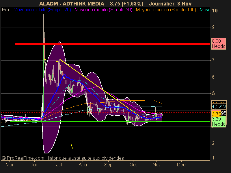Click the 5 value on the price axis
231x173 pixels.
click(213, 93)
